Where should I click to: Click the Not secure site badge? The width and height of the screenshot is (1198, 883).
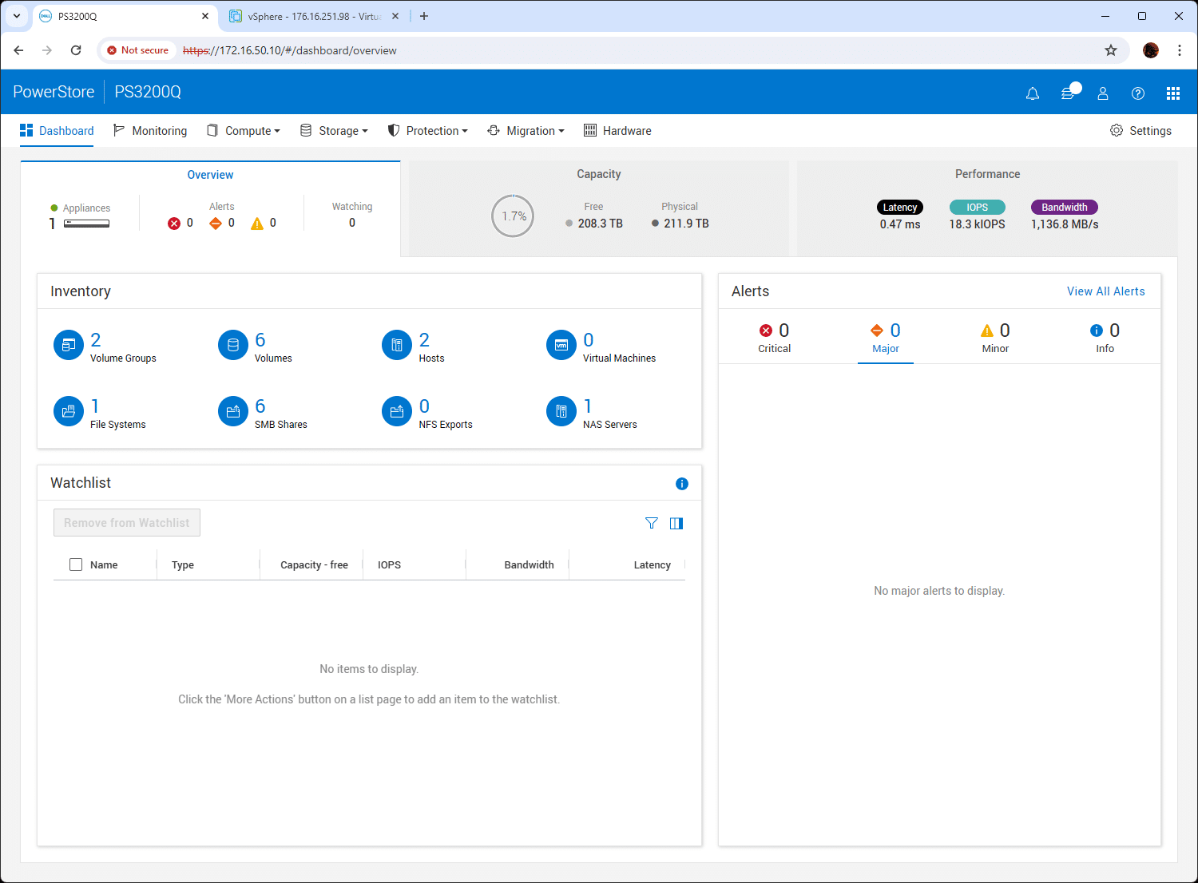138,50
